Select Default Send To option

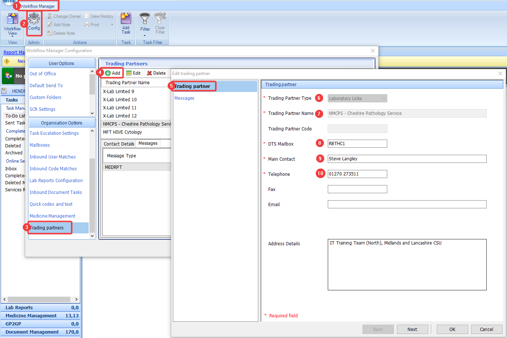click(x=46, y=86)
